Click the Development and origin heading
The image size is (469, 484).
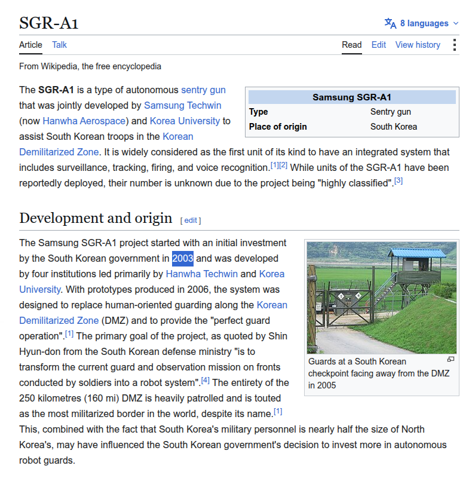pyautogui.click(x=96, y=218)
